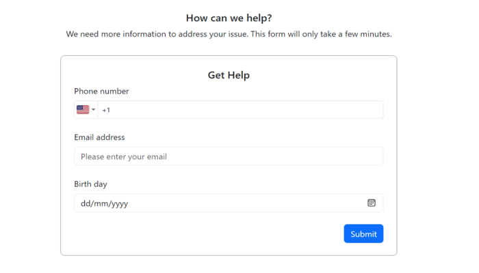The height and width of the screenshot is (273, 479).
Task: Click the country selector box with flag
Action: click(86, 110)
